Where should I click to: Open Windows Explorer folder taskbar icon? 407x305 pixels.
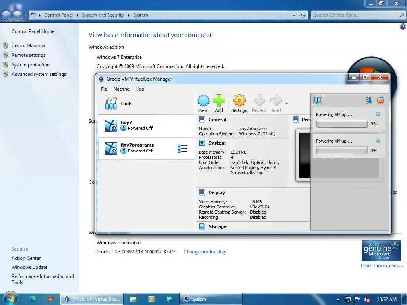point(133,299)
